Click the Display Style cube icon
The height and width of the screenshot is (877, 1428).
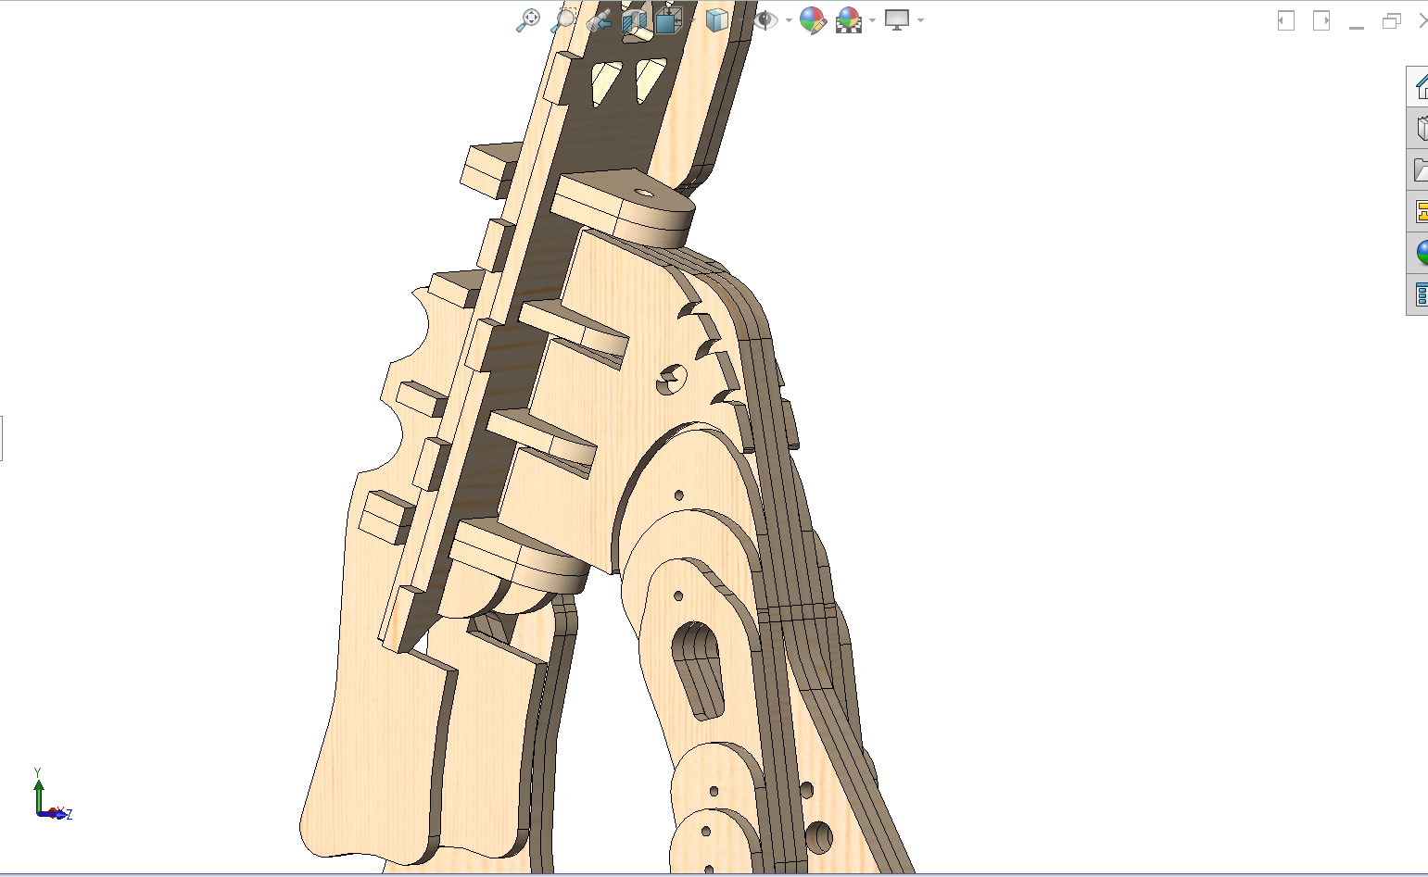pyautogui.click(x=716, y=20)
